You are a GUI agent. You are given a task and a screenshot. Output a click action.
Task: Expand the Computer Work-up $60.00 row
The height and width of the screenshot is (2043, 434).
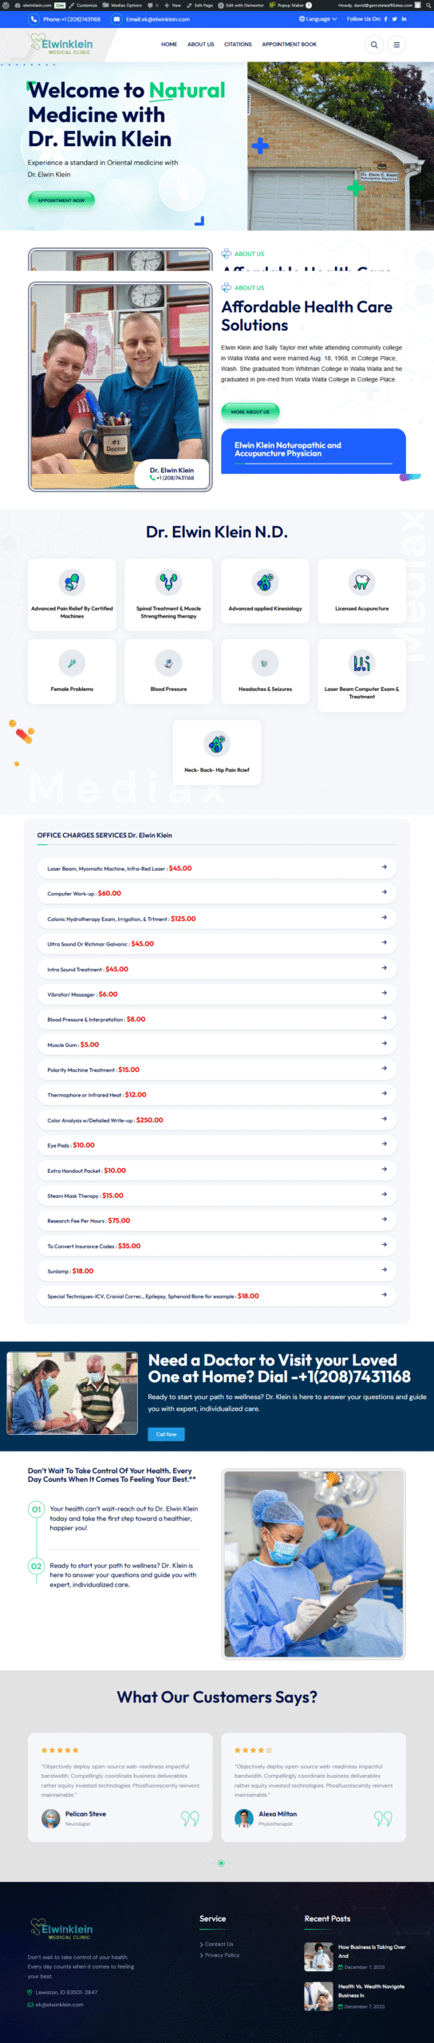click(217, 893)
